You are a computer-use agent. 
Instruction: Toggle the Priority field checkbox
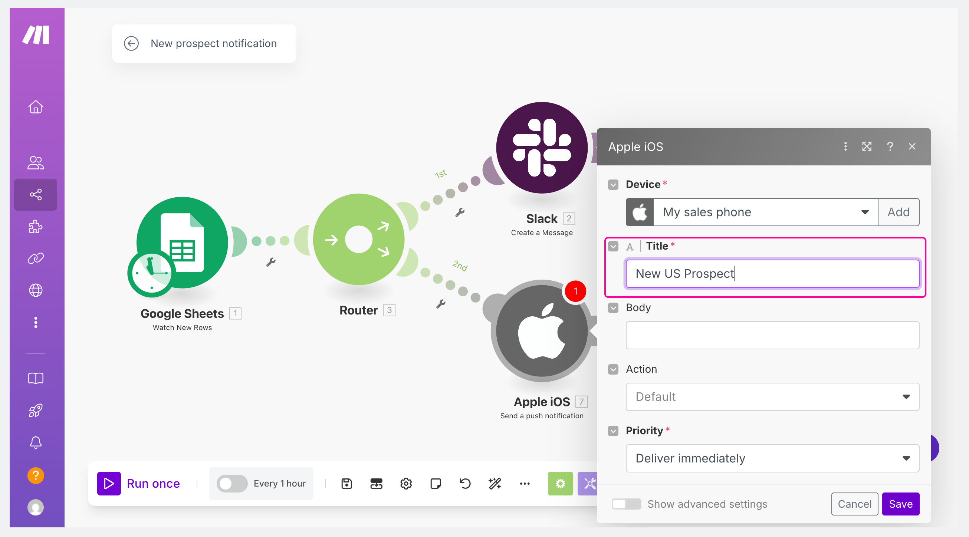[x=613, y=431]
